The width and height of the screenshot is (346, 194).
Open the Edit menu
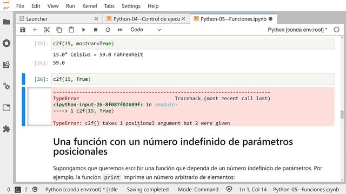[x=36, y=6]
